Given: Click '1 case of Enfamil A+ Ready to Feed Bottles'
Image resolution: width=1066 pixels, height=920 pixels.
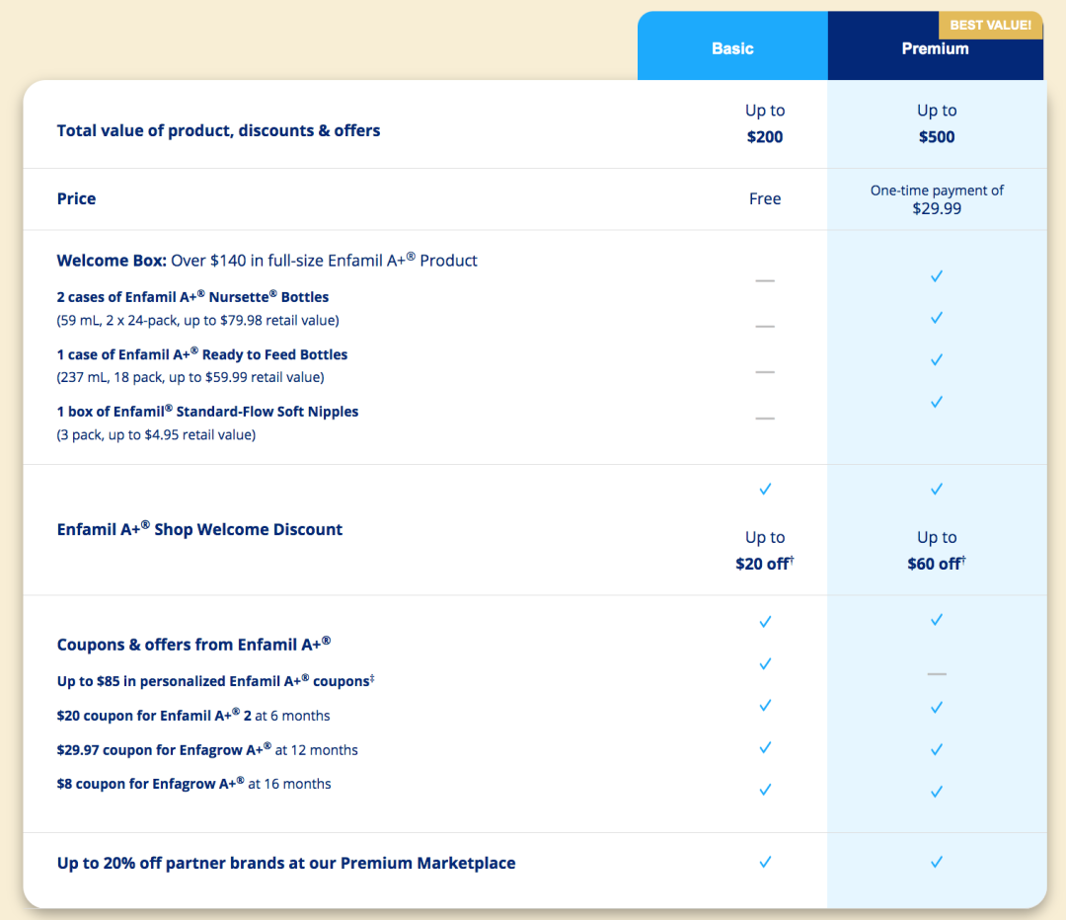Looking at the screenshot, I should click(202, 354).
